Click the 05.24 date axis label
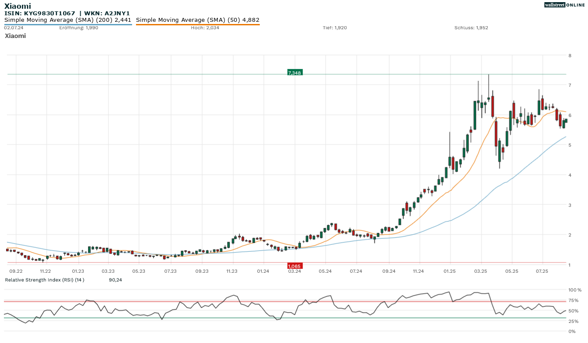Screen dimensions: 588x343 click(x=325, y=271)
